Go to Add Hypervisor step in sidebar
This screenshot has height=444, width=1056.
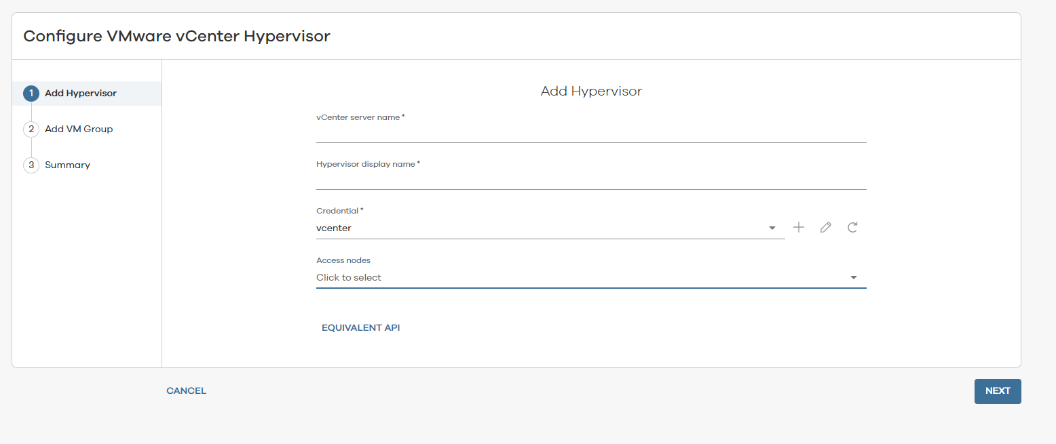click(x=81, y=94)
